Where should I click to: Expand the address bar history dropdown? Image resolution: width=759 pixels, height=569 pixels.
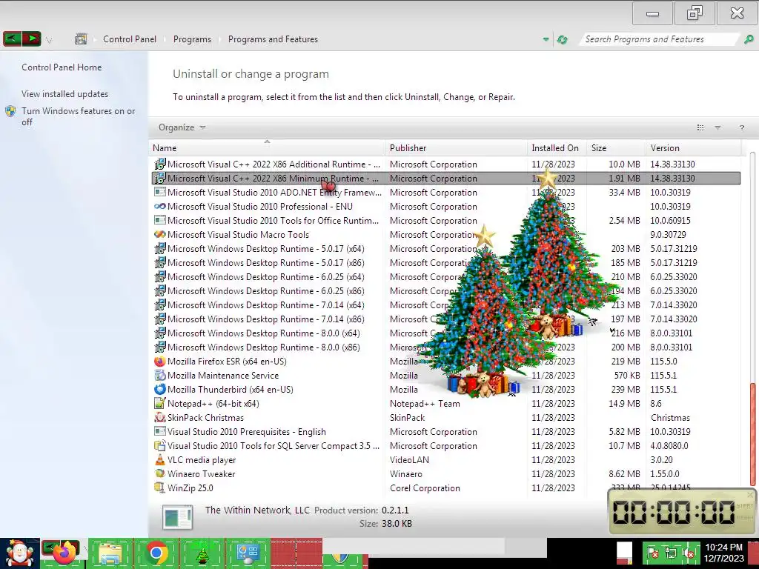pos(546,39)
